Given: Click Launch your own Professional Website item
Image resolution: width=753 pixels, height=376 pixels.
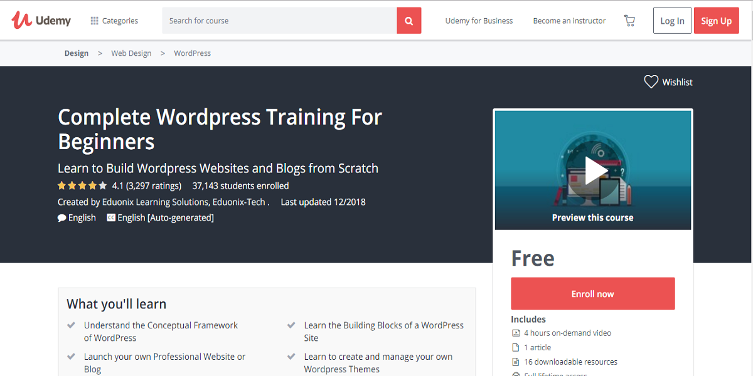Looking at the screenshot, I should point(165,363).
